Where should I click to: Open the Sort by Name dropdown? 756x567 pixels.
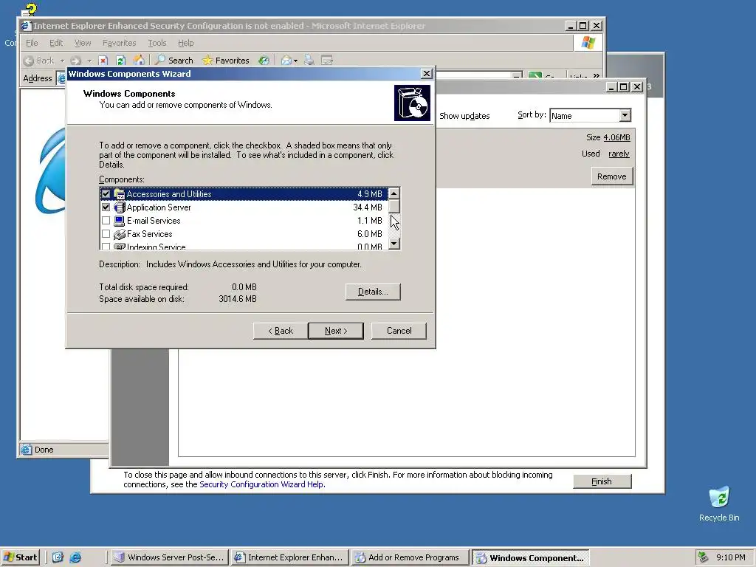pyautogui.click(x=625, y=115)
